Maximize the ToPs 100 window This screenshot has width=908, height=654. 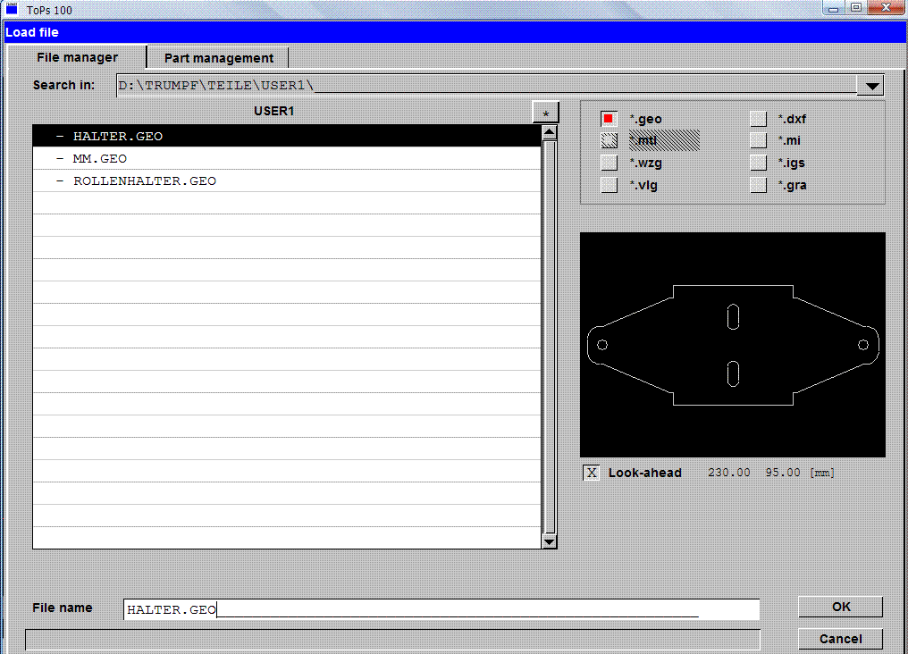click(856, 8)
